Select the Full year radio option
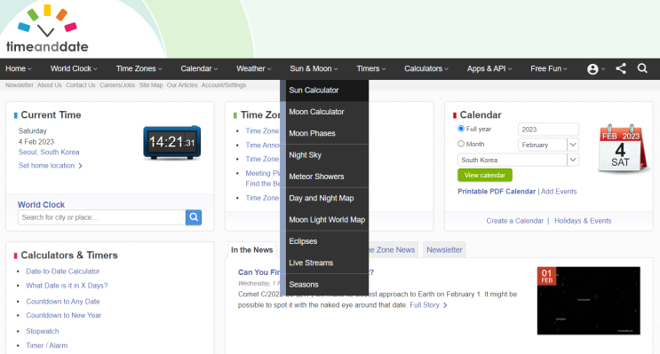The width and height of the screenshot is (660, 354). (x=461, y=129)
